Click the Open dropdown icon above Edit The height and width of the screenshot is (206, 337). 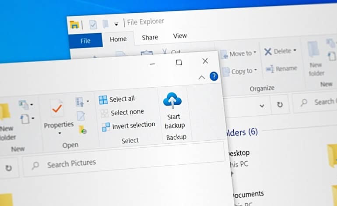coord(82,102)
